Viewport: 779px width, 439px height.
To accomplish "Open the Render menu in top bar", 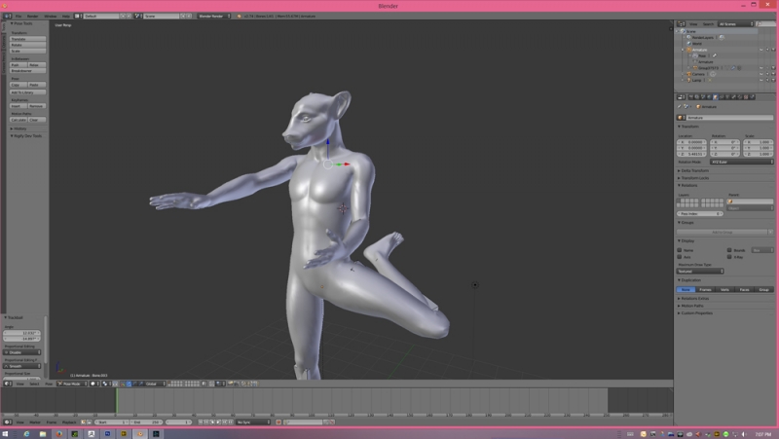I will [x=32, y=16].
